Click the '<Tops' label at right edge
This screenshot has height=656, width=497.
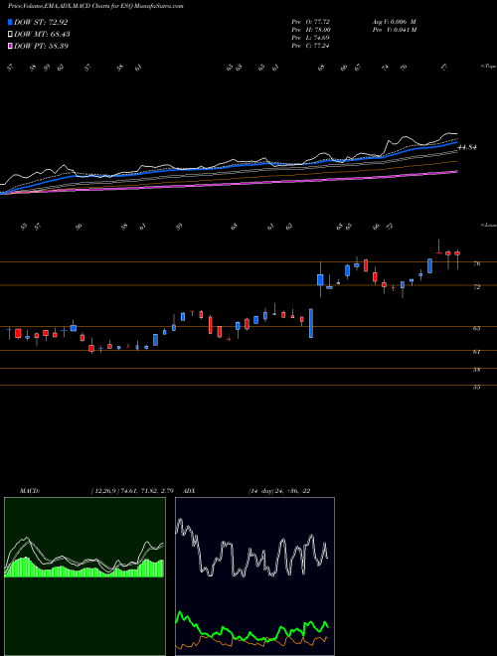tap(488, 67)
